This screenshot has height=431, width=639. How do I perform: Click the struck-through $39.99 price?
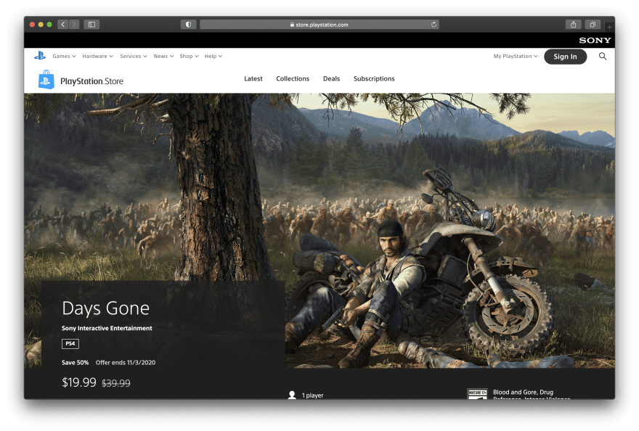[x=115, y=383]
